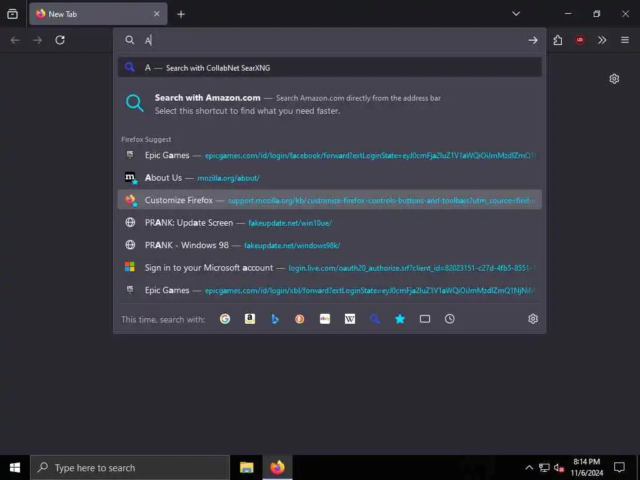Open the uBlock Origin extension icon

point(579,40)
